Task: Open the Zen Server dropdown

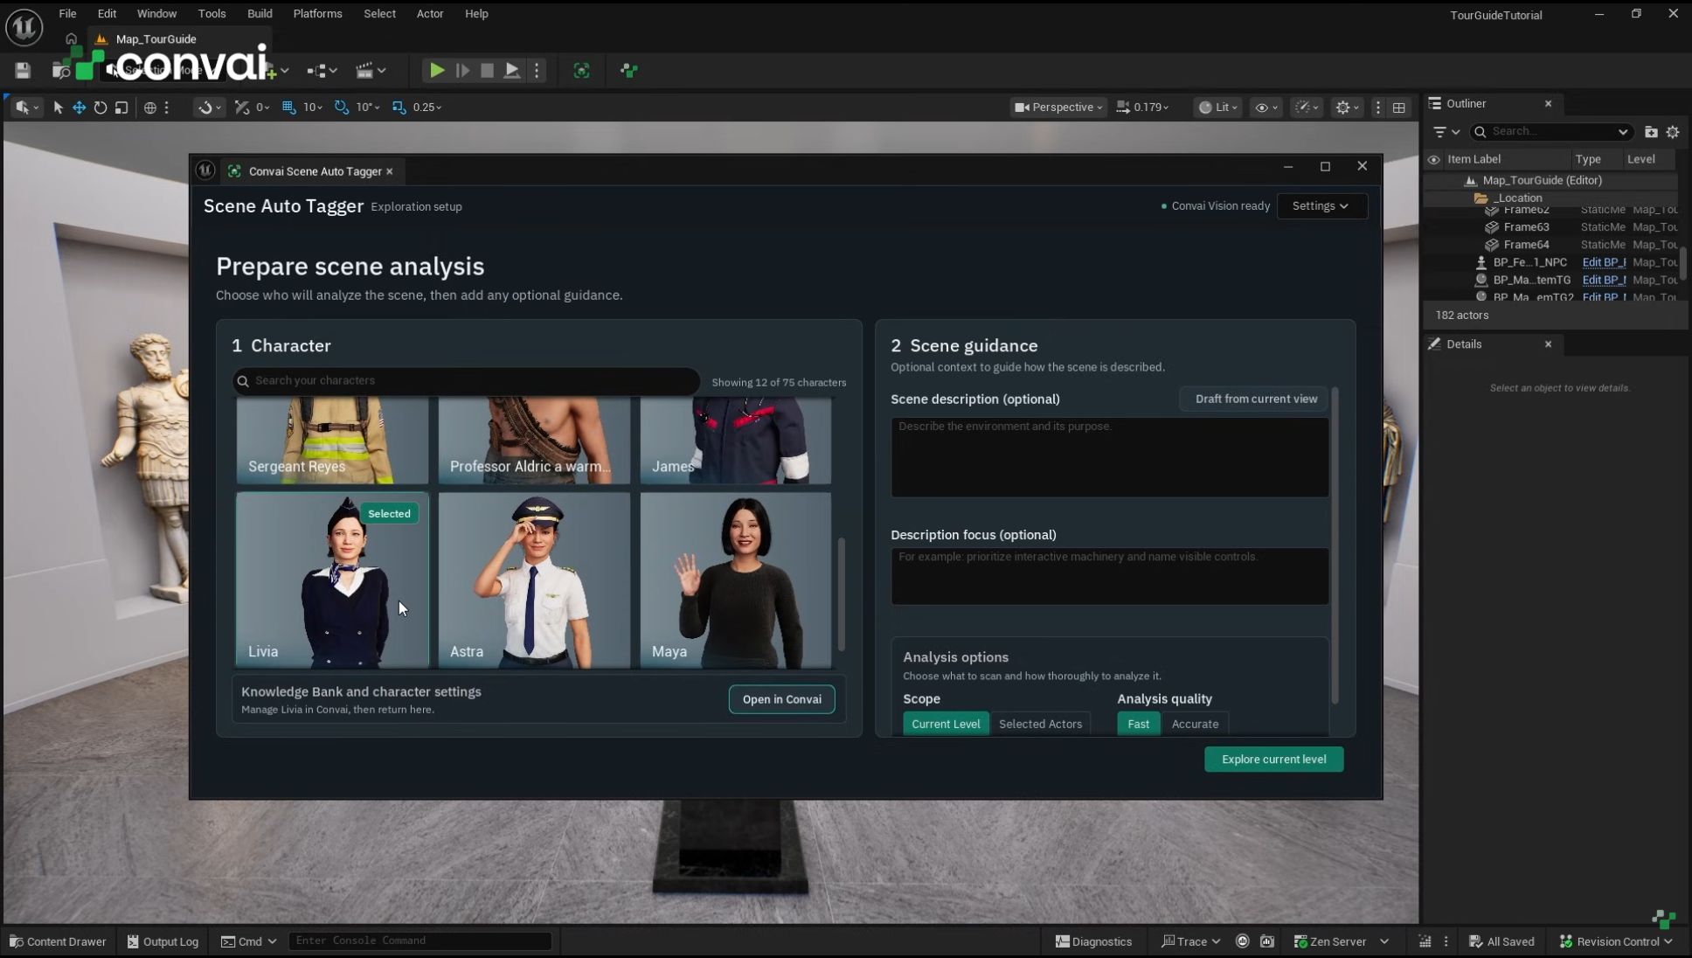Action: coord(1342,941)
